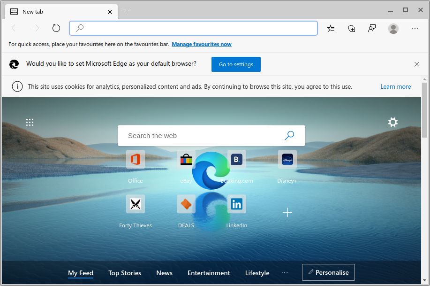Open the profile avatar icon
Image resolution: width=430 pixels, height=286 pixels.
393,29
